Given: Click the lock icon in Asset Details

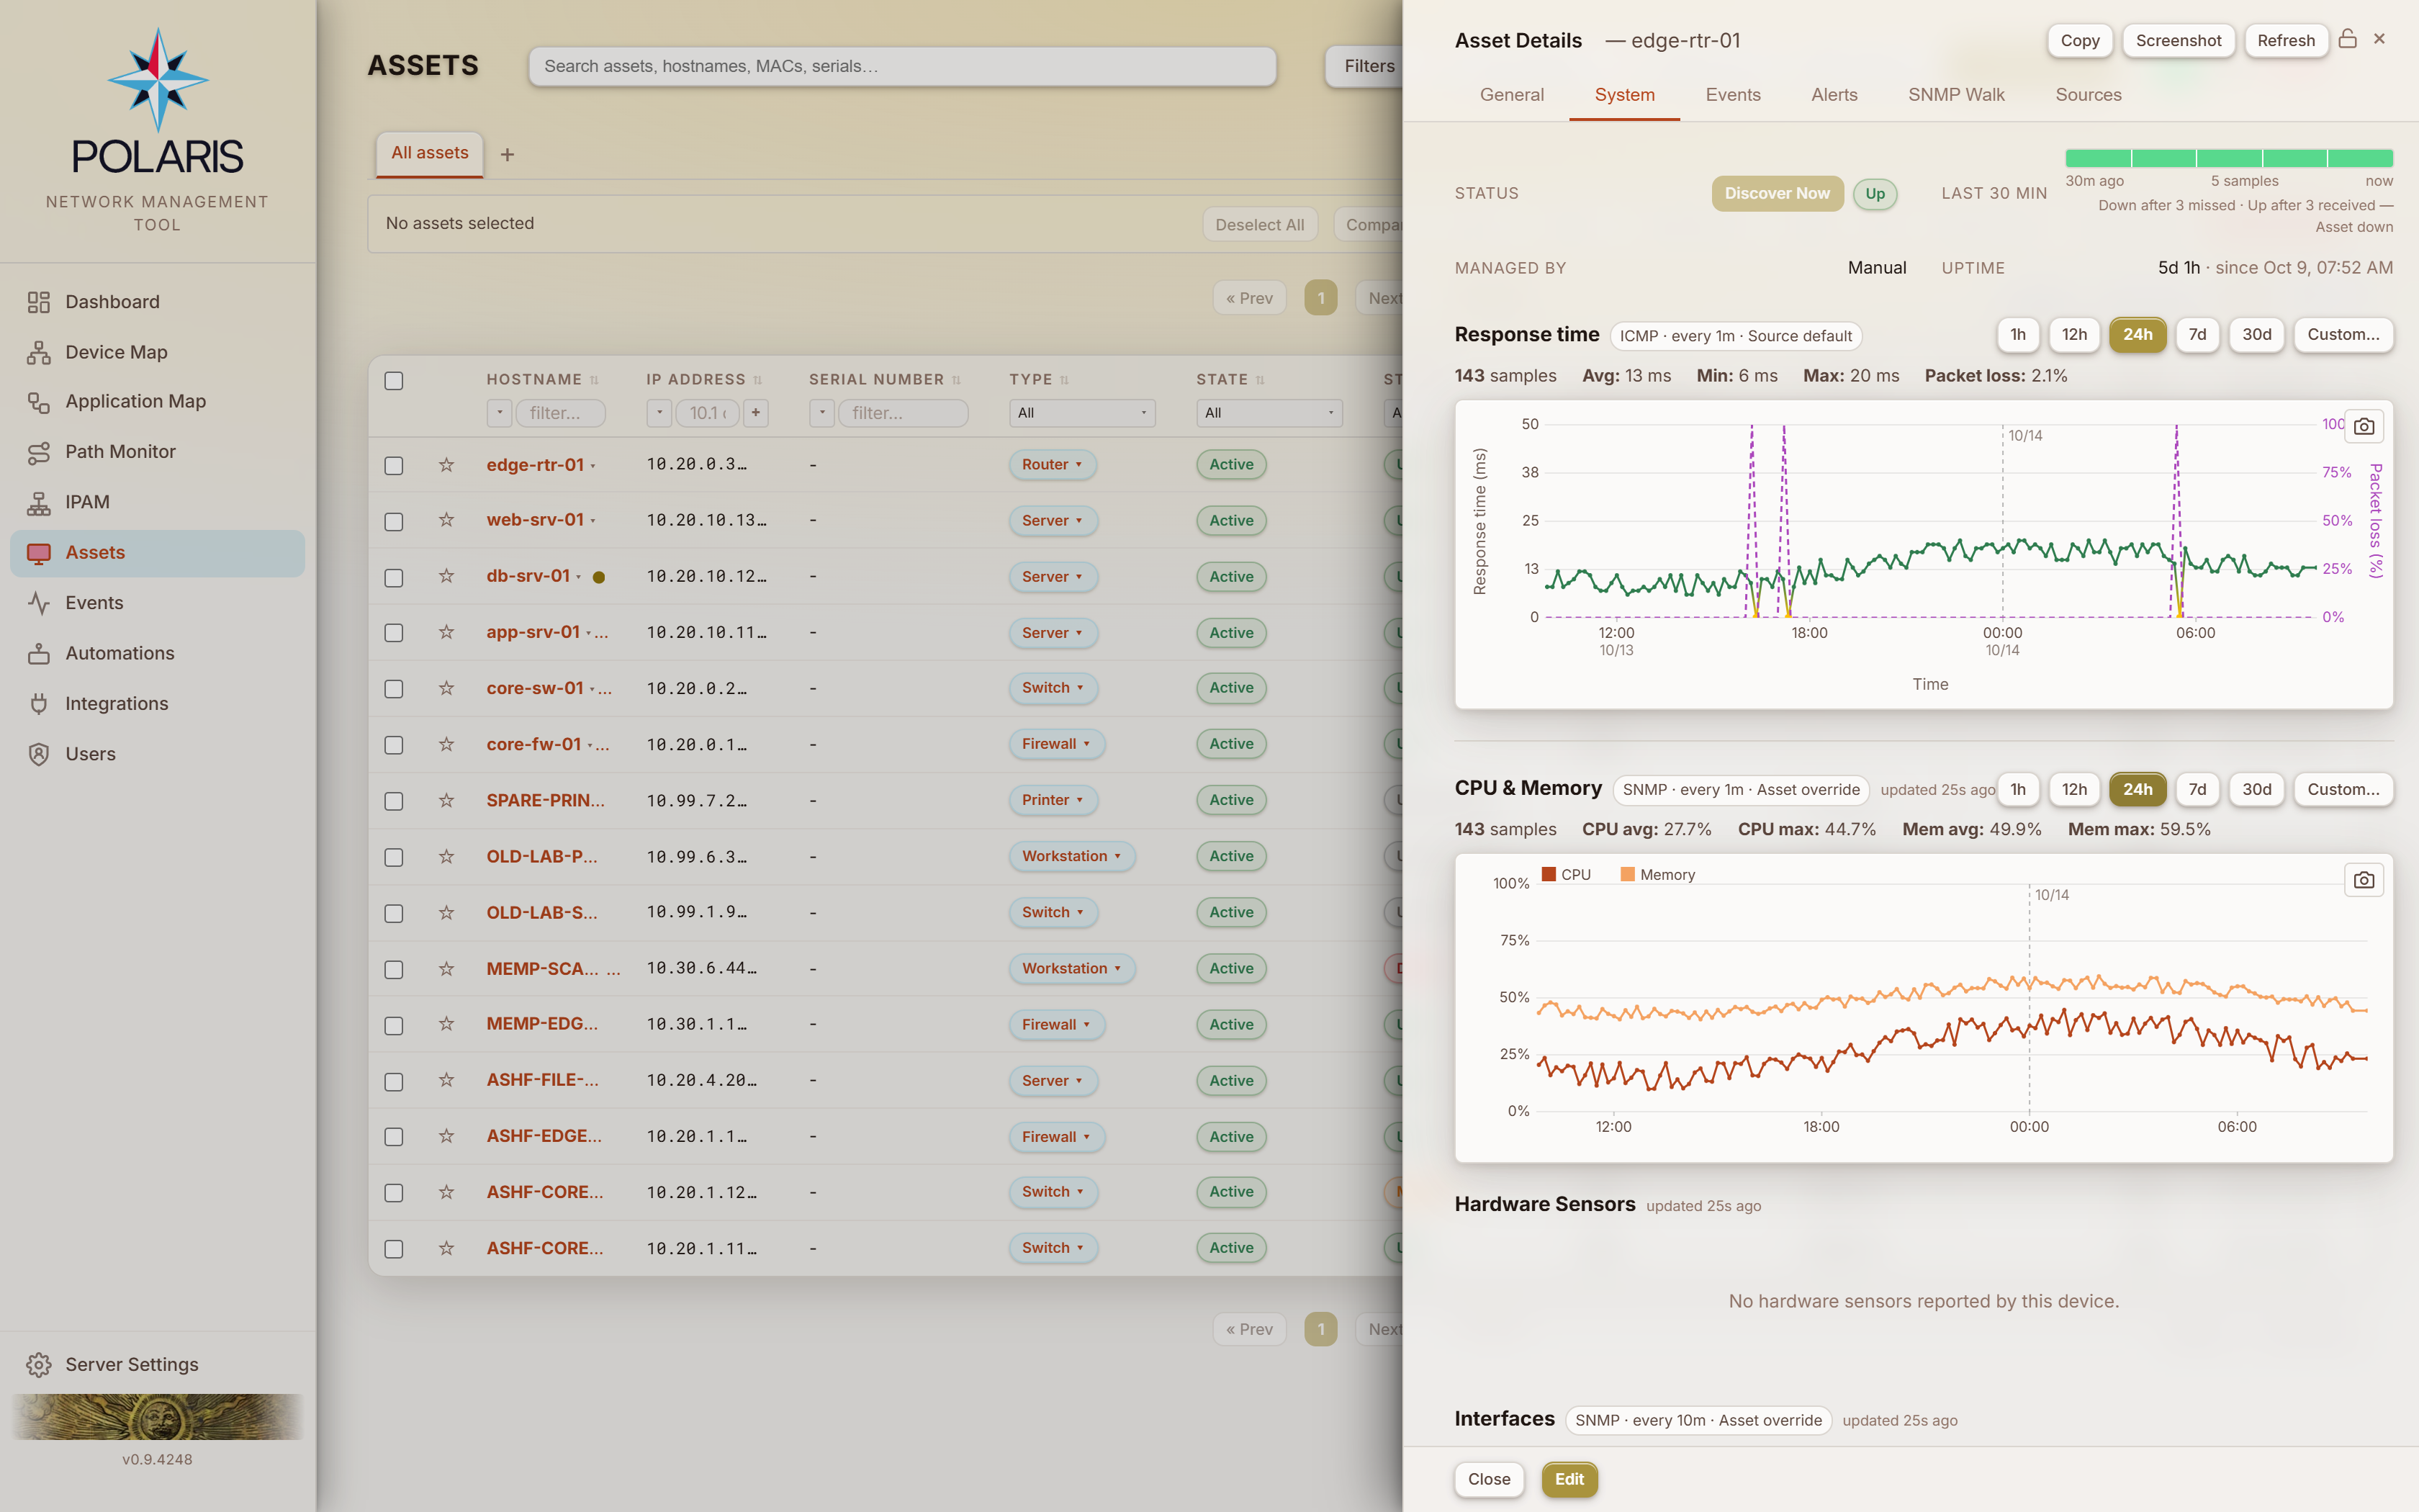Looking at the screenshot, I should [x=2348, y=39].
